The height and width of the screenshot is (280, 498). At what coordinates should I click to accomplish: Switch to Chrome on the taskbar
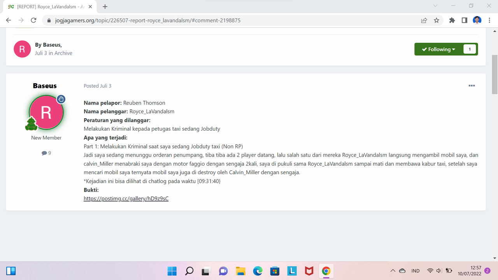coord(326,271)
